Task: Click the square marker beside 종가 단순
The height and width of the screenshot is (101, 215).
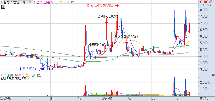Action: pos(34,2)
